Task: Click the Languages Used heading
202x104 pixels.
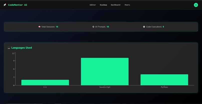Action: 22,48
